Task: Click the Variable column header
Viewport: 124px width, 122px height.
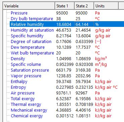Action: pyautogui.click(x=29, y=6)
